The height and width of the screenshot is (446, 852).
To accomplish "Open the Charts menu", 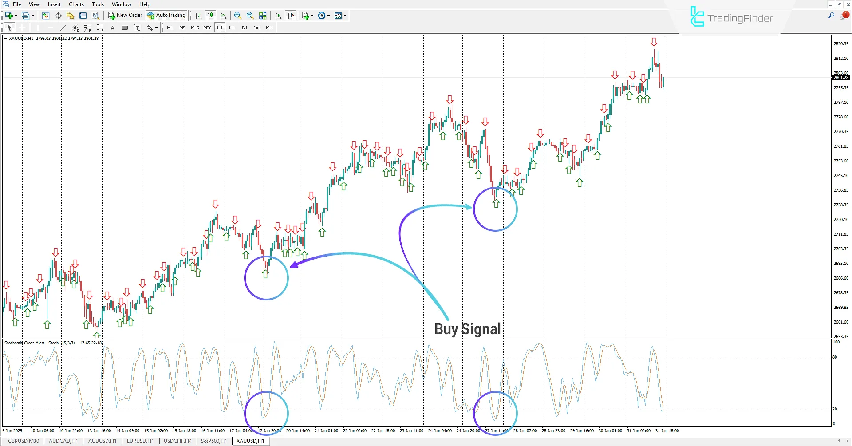I will 76,4.
